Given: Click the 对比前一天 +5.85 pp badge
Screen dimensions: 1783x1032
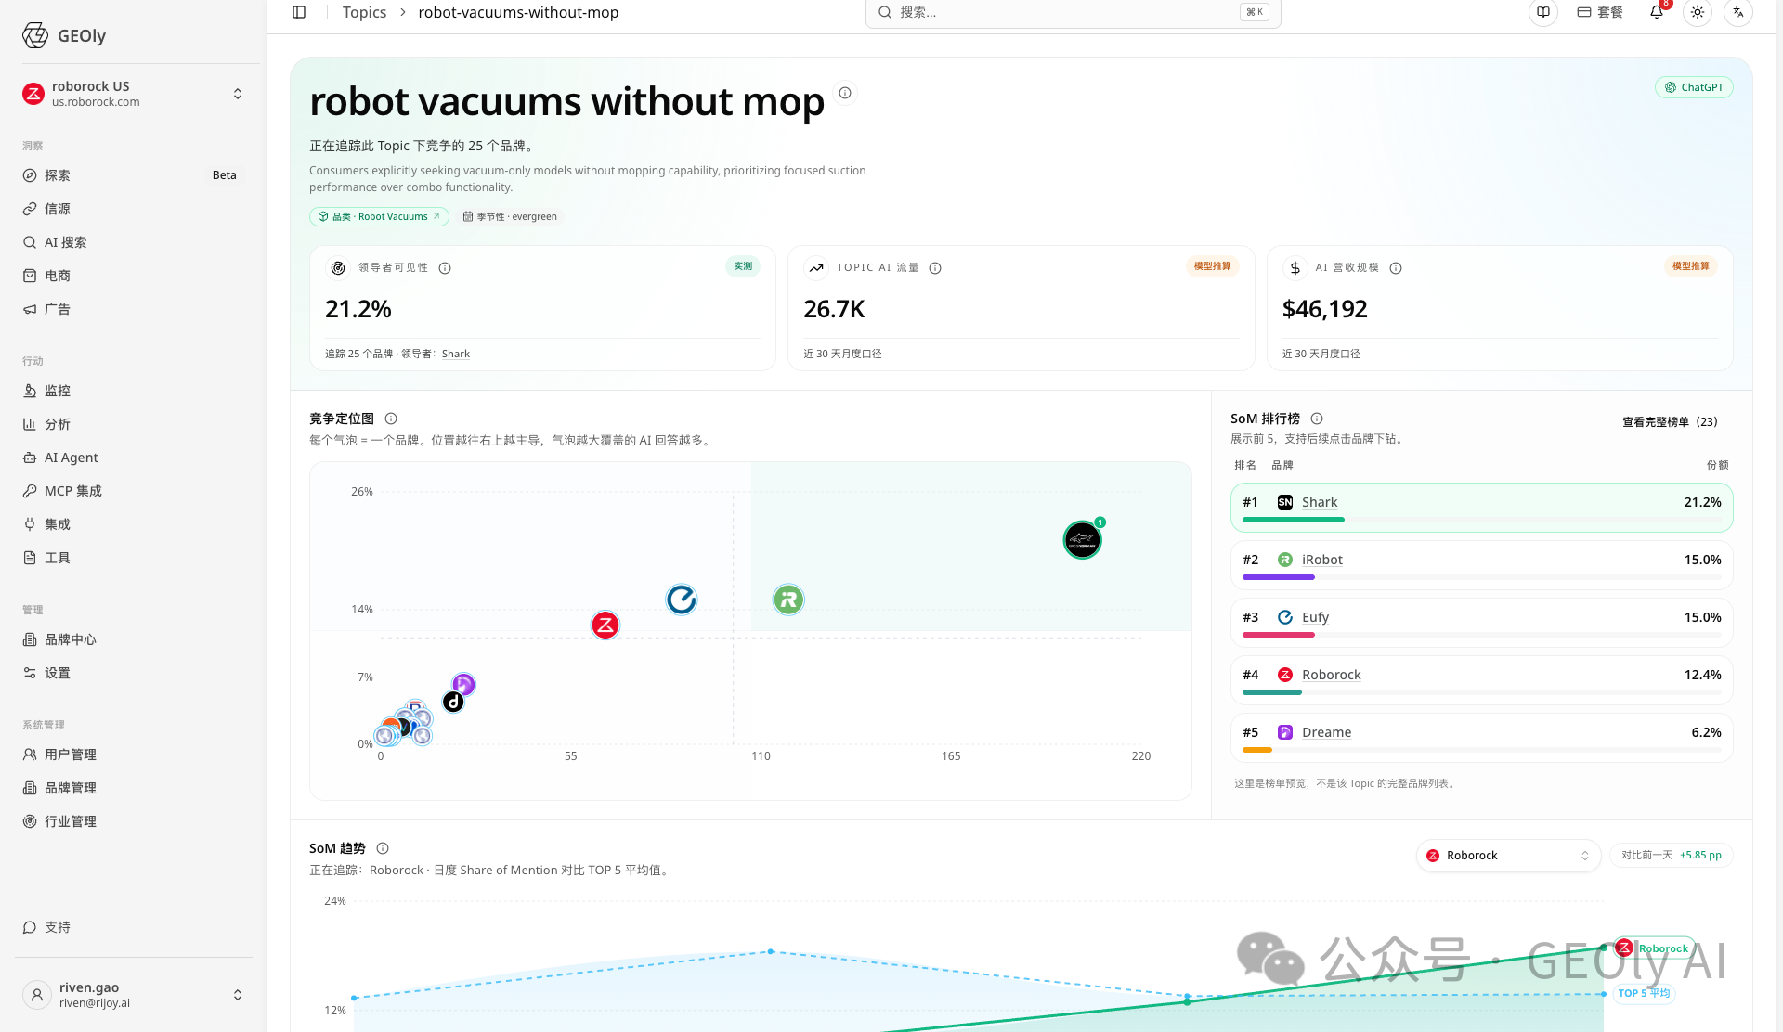Looking at the screenshot, I should click(1672, 856).
